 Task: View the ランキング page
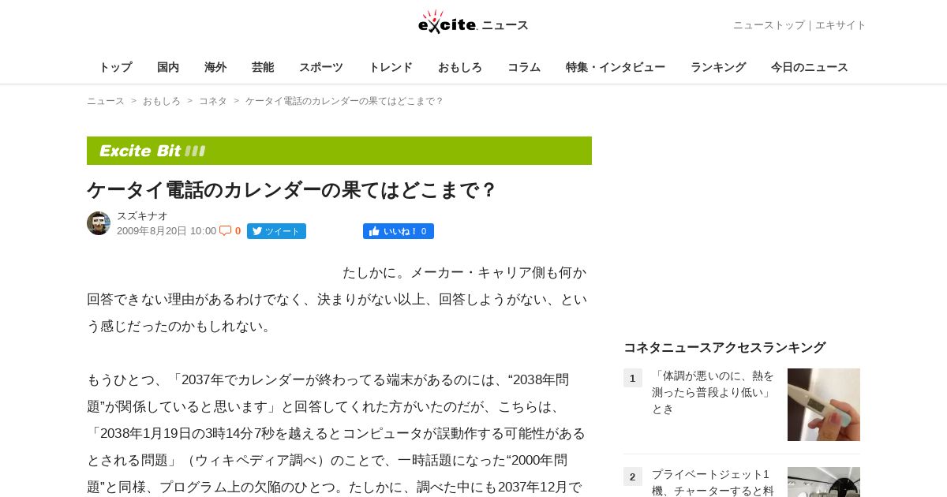[x=718, y=67]
